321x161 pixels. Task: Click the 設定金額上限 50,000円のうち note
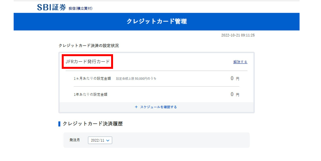pos(136,79)
